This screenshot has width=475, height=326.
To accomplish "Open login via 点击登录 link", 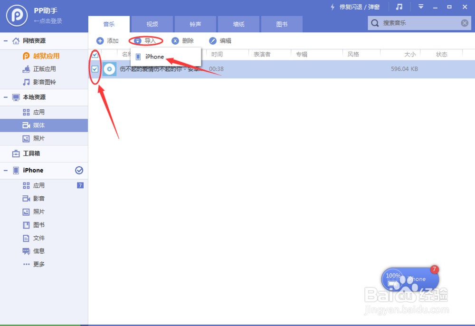I will pyautogui.click(x=48, y=21).
